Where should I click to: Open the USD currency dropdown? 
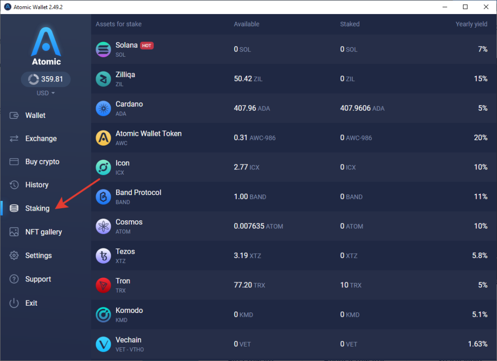tap(46, 93)
